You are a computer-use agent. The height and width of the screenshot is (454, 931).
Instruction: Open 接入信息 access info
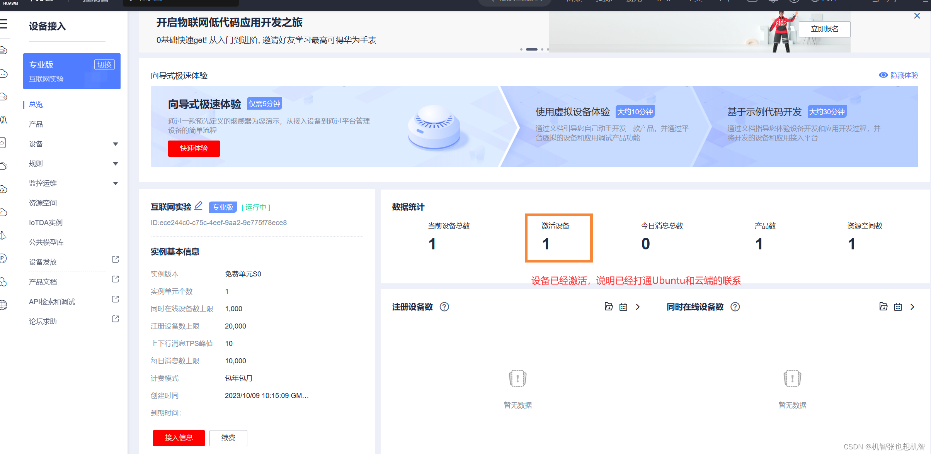[x=179, y=438]
